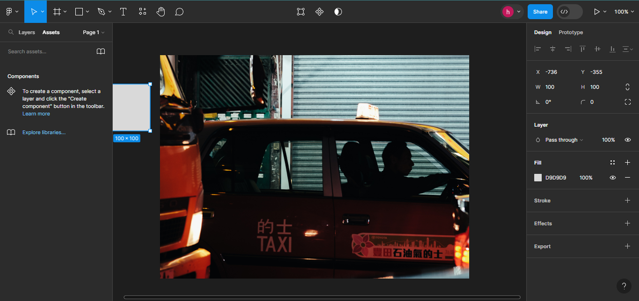Add an export setting with plus icon

pos(628,247)
